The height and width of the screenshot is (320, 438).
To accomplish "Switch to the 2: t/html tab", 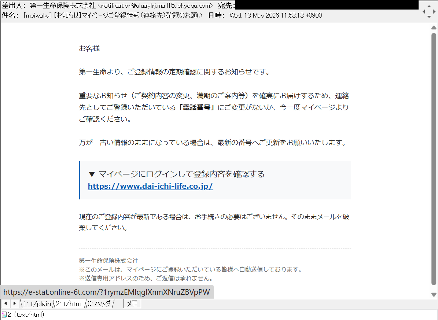I will (x=69, y=304).
